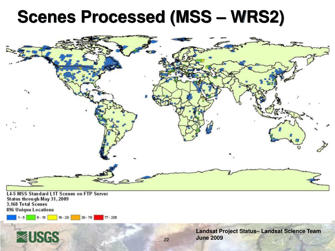335x251 pixels.
Task: Click Madagascar on the world map
Action: click(210, 127)
